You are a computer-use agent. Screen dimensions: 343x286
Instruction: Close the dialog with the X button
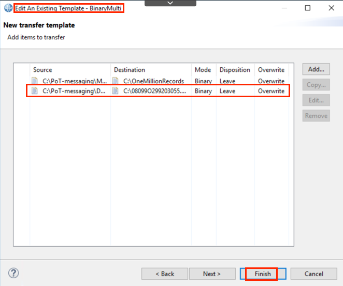[332, 8]
